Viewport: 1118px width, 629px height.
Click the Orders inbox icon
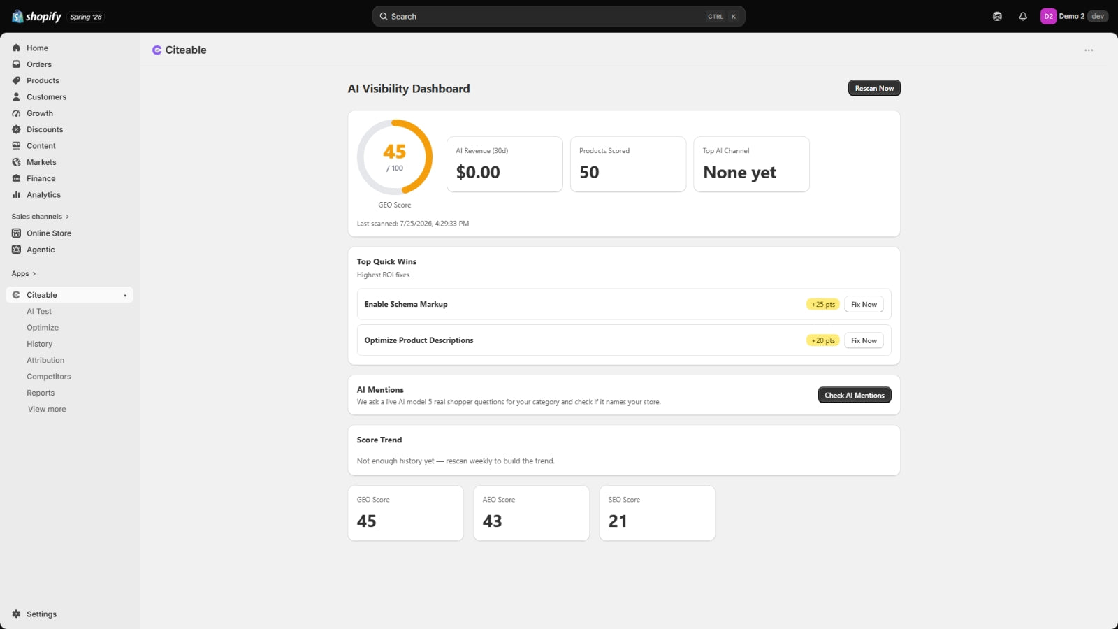click(16, 64)
